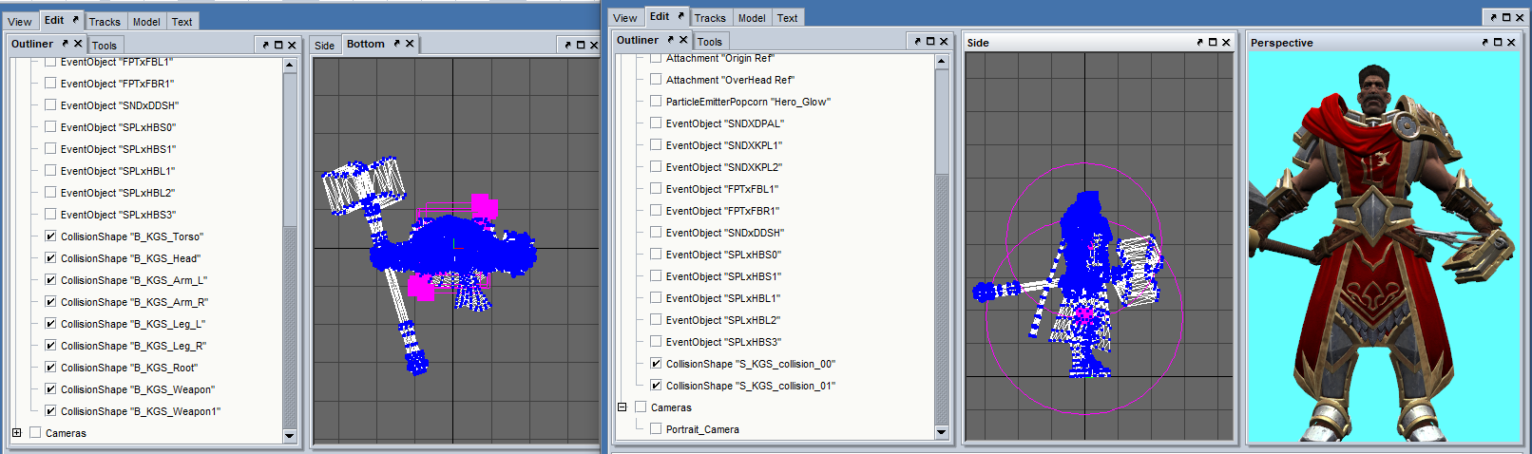Uncheck CollisionShape "B_KGS_Weapon1" checkbox
The height and width of the screenshot is (454, 1532).
point(50,411)
